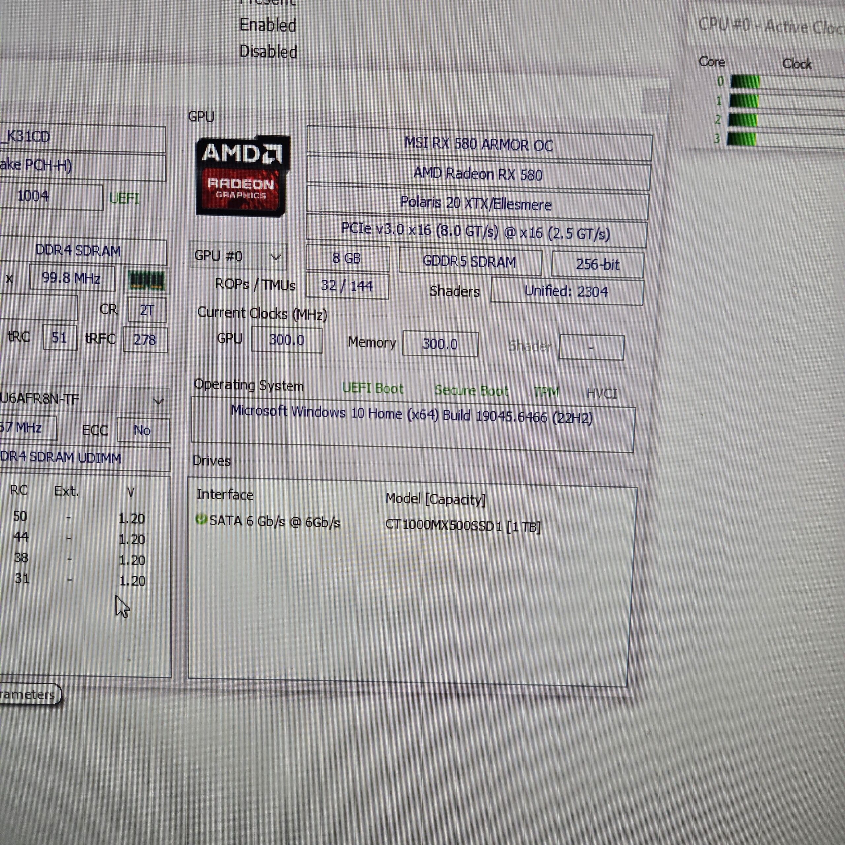The width and height of the screenshot is (845, 845).
Task: Click the PCIe v3.0 x16 link info field
Action: tap(476, 231)
